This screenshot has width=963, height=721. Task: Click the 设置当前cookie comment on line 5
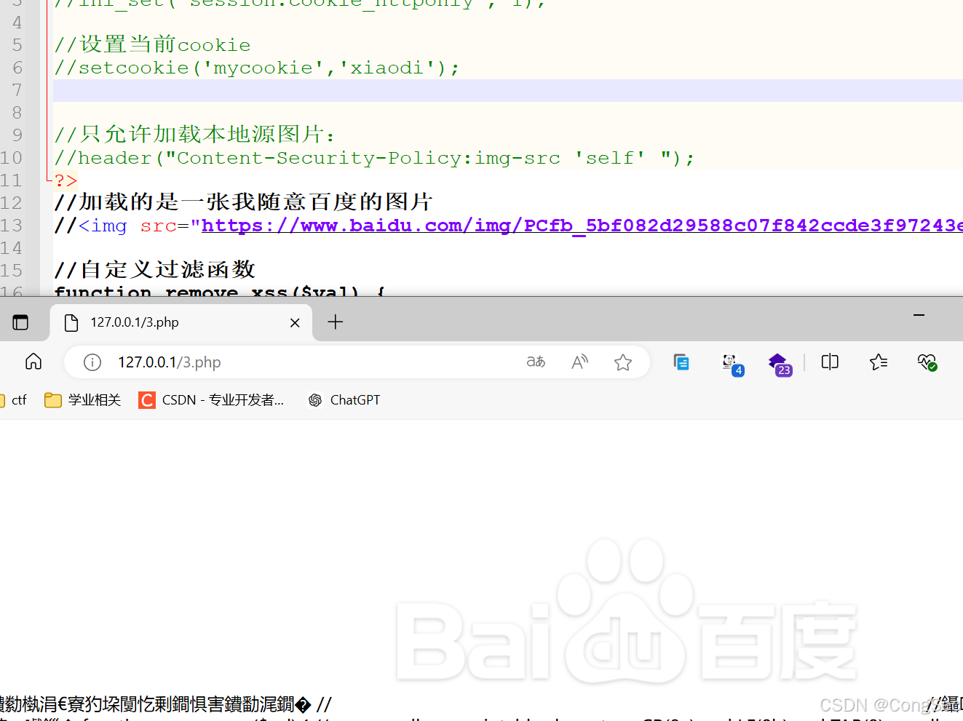click(x=153, y=45)
